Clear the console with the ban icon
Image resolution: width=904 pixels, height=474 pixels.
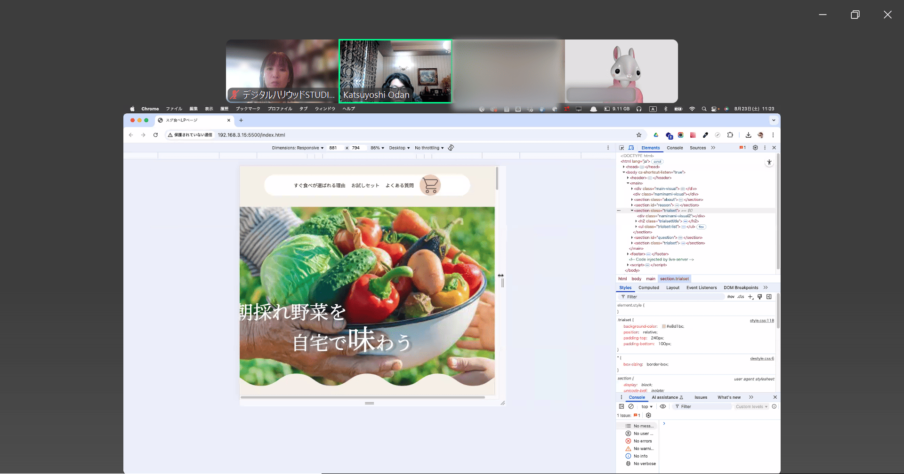pyautogui.click(x=631, y=407)
